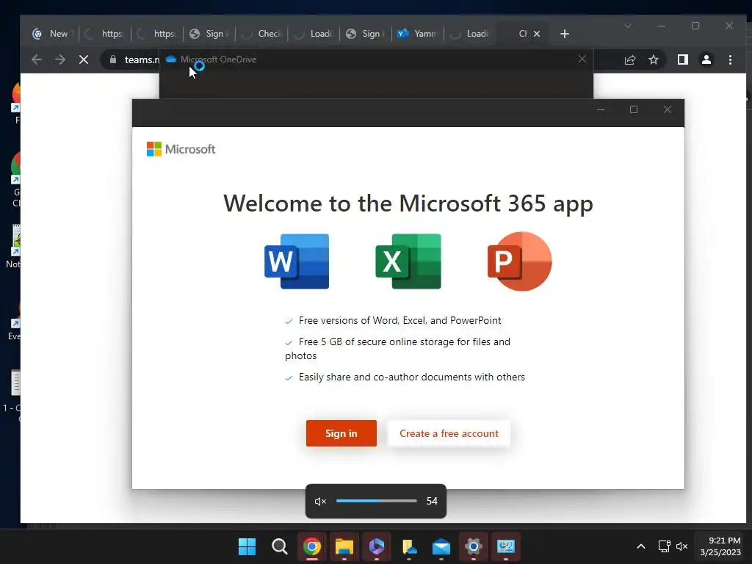Click the muted speaker tray icon
Screen dimensions: 752x564
(x=681, y=546)
